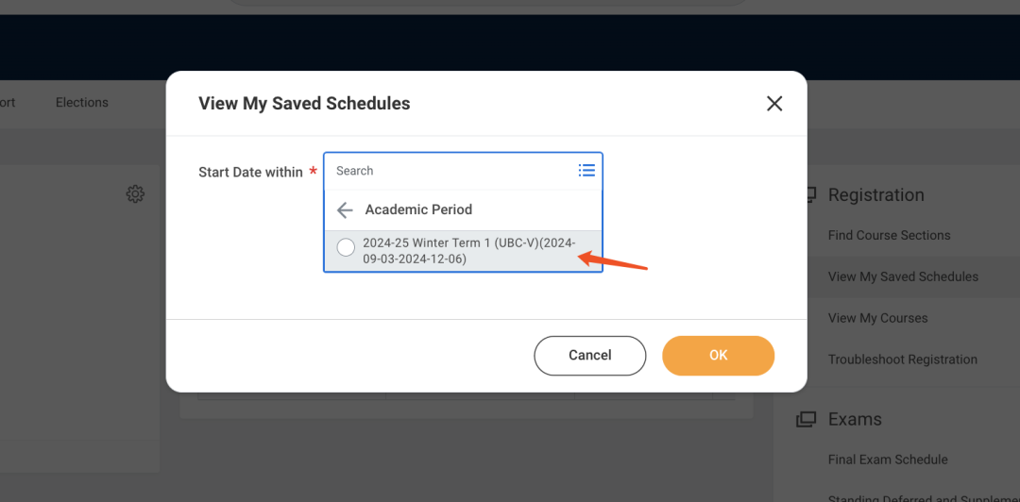Open Troubleshoot Registration link
The width and height of the screenshot is (1020, 502).
[902, 360]
